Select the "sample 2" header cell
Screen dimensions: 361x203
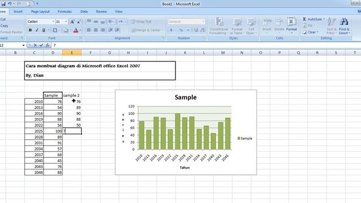72,95
